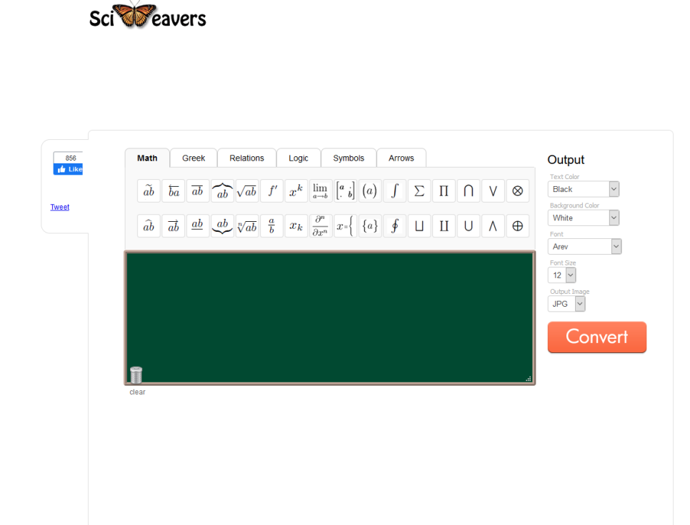Insert the limit a to b symbol
This screenshot has width=690, height=525.
click(x=321, y=191)
